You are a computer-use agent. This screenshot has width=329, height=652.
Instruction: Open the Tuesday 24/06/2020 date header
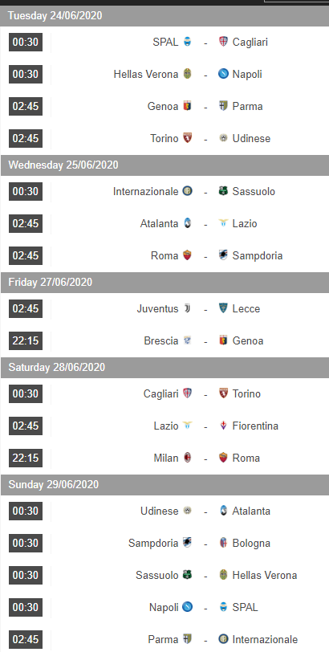[164, 16]
